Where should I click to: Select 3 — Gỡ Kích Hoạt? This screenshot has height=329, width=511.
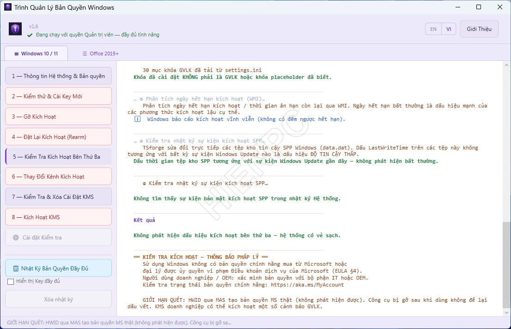pyautogui.click(x=58, y=116)
